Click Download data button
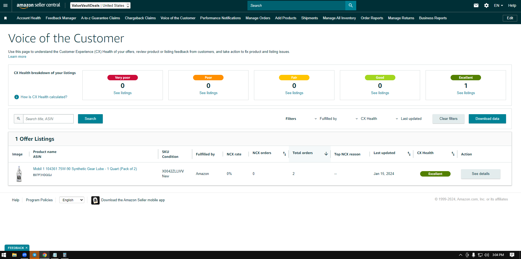This screenshot has height=259, width=521. coord(487,119)
